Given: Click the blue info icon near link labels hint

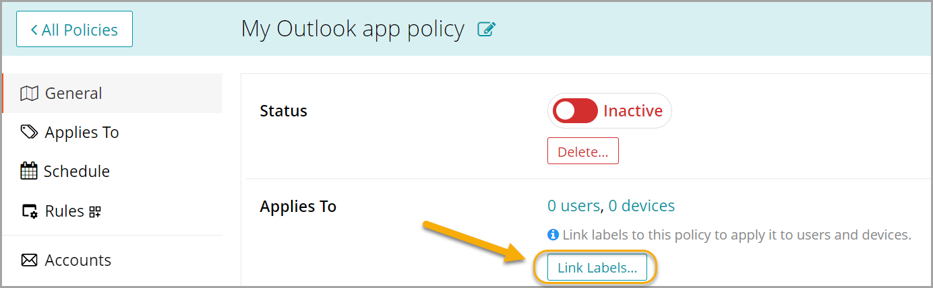Looking at the screenshot, I should click(x=553, y=235).
